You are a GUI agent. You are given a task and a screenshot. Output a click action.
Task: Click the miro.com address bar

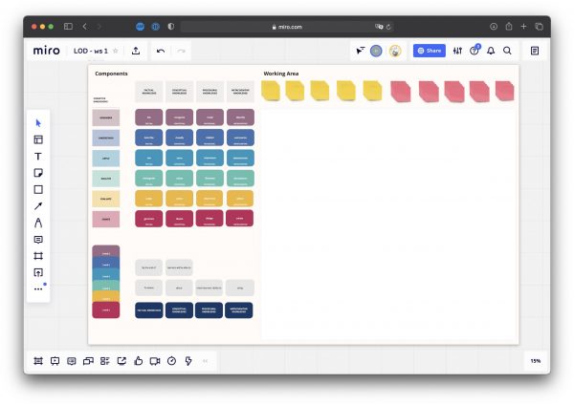click(287, 27)
